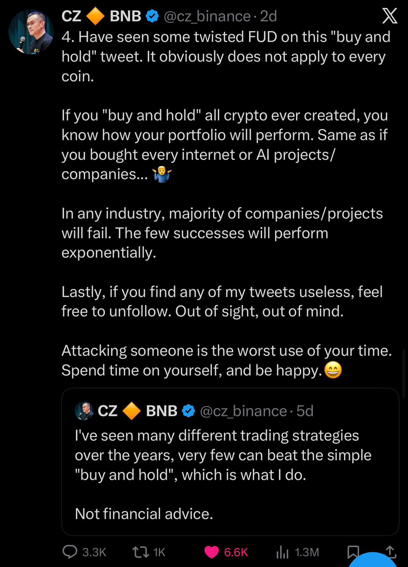The height and width of the screenshot is (567, 408).
Task: Click the "5d" timestamp on the quoted tweet
Action: point(305,411)
